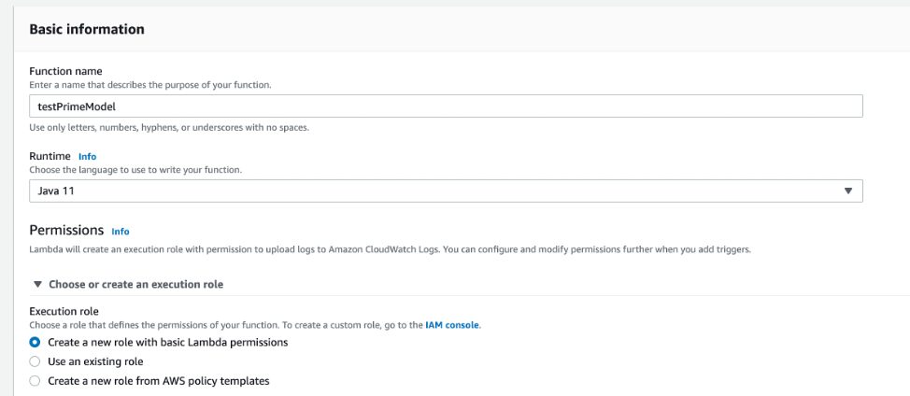
Task: Click the "Use only letters, numbers" hint text
Action: (x=169, y=127)
